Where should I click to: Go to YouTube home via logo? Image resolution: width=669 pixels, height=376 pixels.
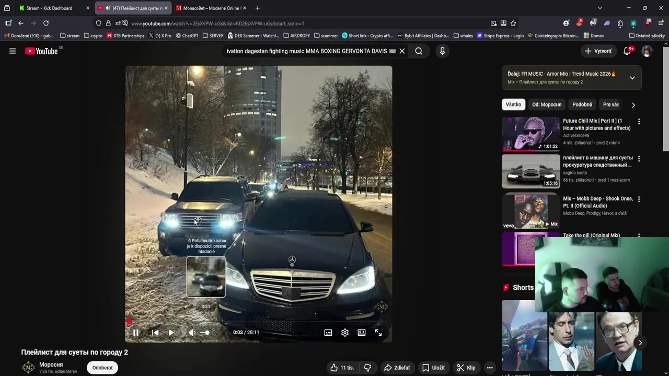pos(42,51)
